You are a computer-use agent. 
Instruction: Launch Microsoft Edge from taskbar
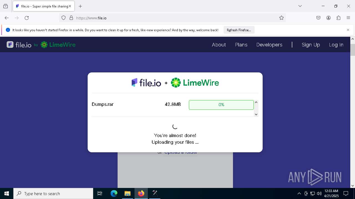click(114, 193)
